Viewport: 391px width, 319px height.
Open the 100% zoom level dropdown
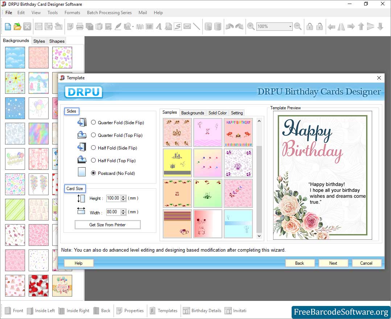pyautogui.click(x=290, y=26)
